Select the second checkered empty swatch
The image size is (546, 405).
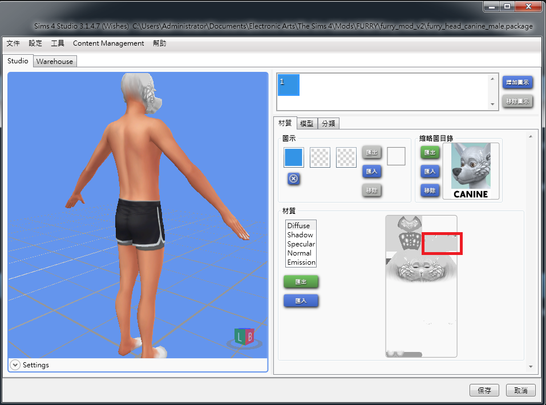point(346,157)
